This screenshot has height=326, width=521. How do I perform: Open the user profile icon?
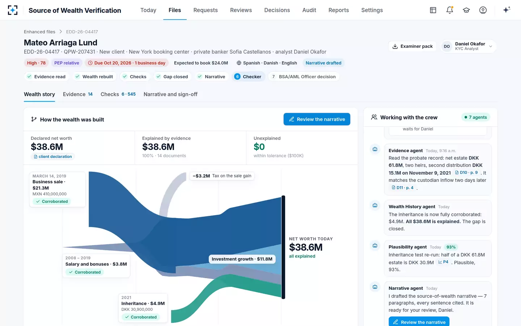pyautogui.click(x=483, y=10)
